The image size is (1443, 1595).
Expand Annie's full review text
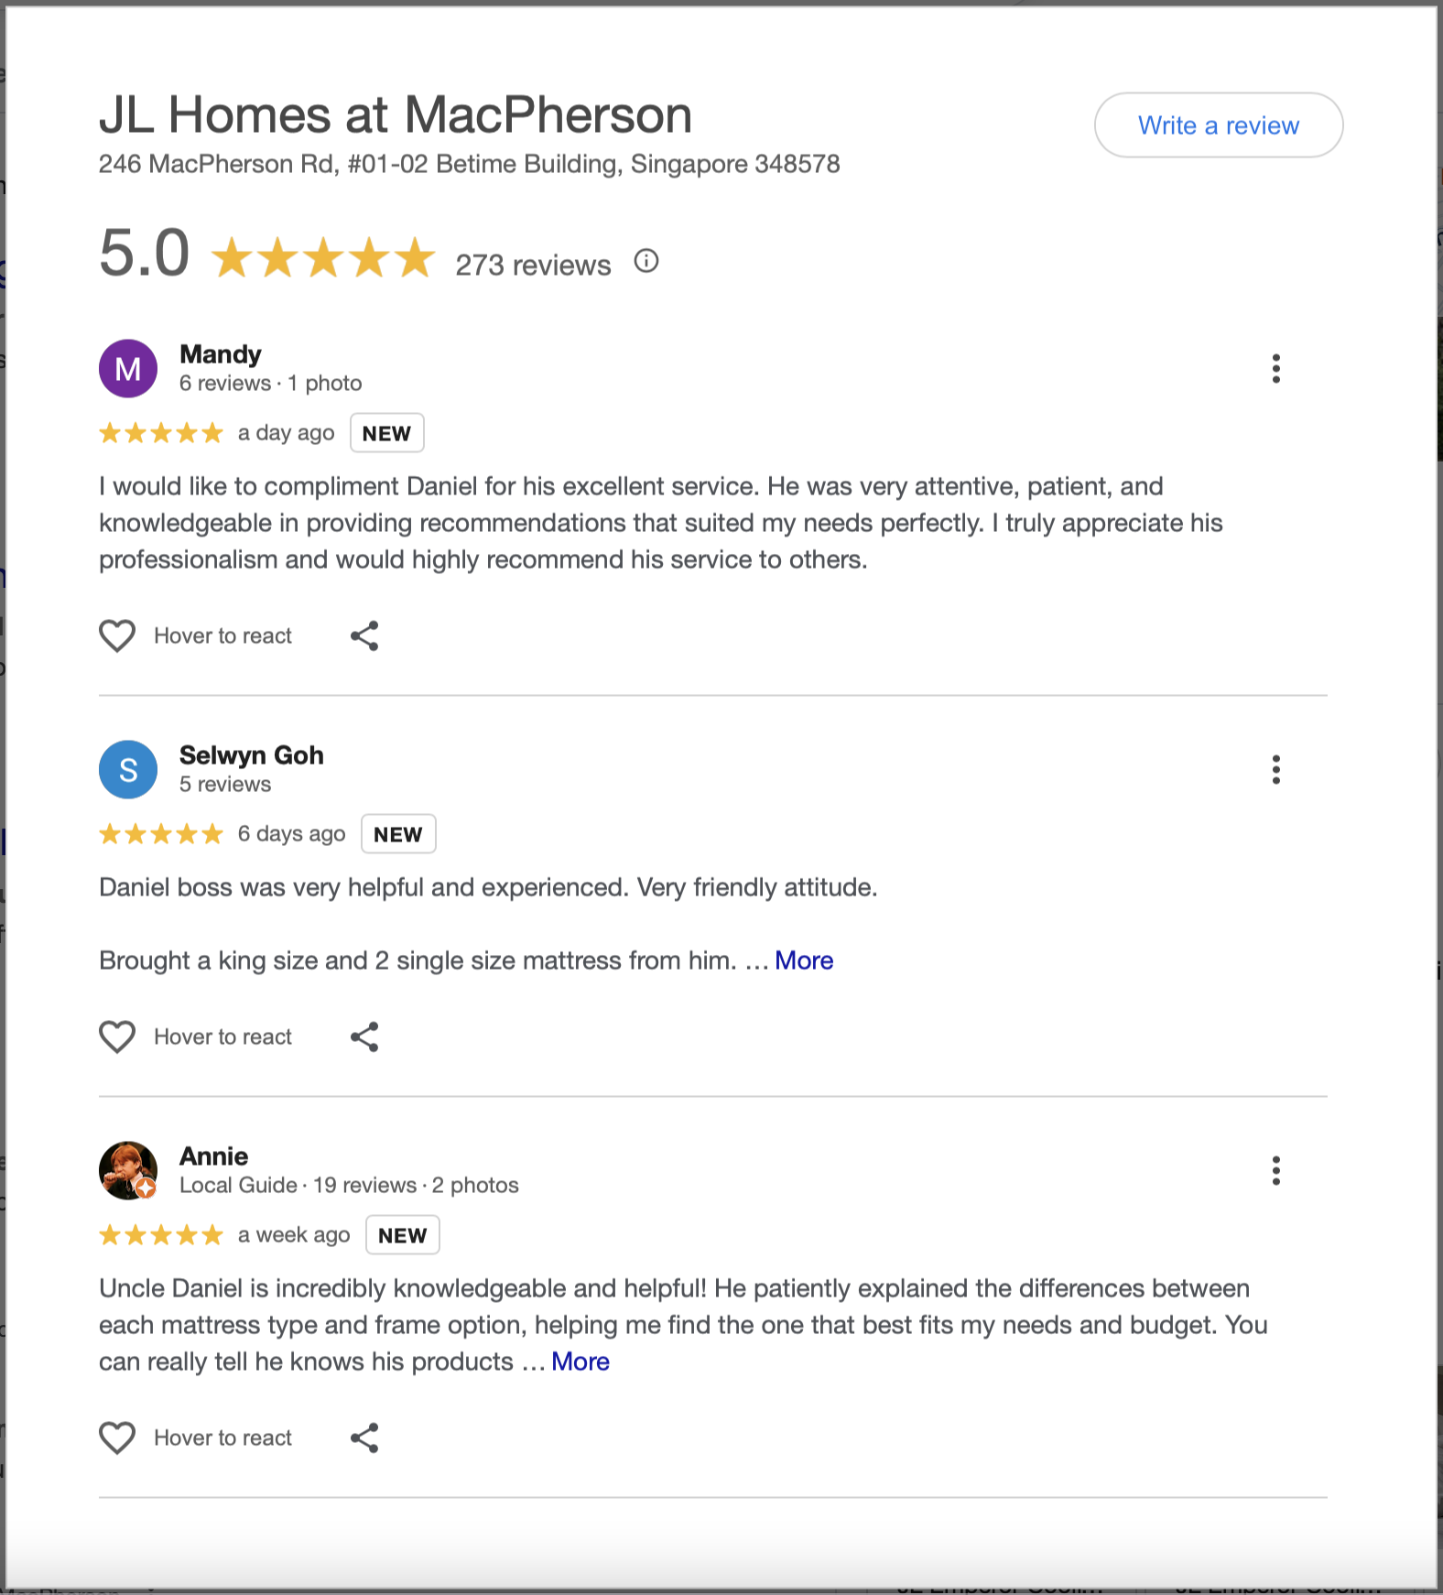pyautogui.click(x=580, y=1362)
